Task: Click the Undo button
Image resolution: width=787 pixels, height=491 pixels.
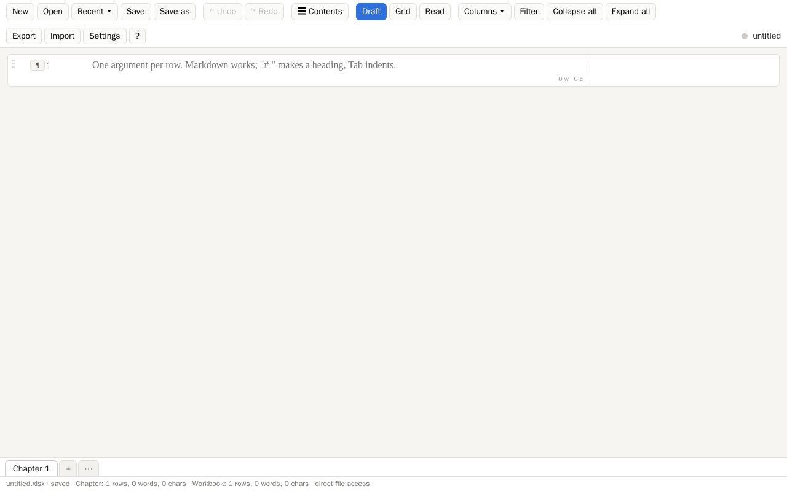Action: 223,12
